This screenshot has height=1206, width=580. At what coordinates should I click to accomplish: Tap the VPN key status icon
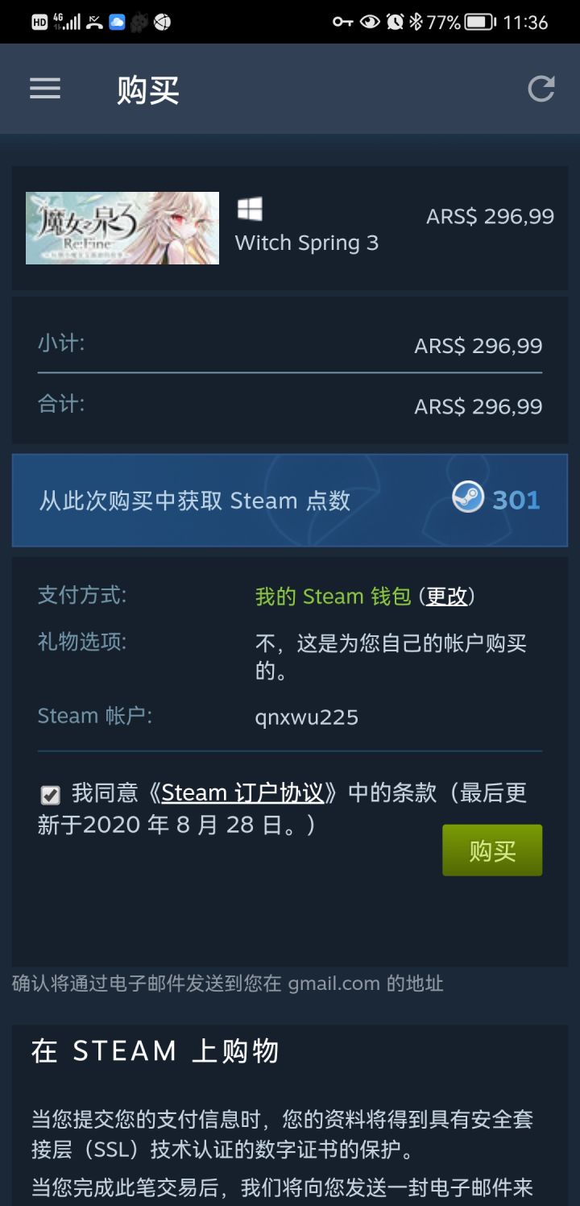tap(343, 22)
